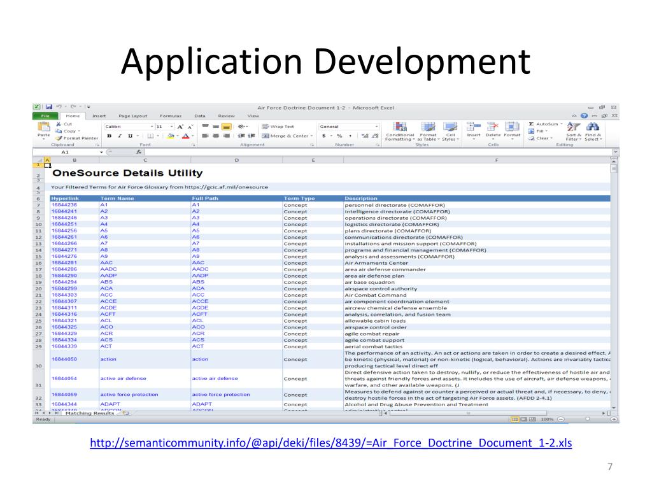Expand the formula bar with the chevron

pyautogui.click(x=616, y=152)
